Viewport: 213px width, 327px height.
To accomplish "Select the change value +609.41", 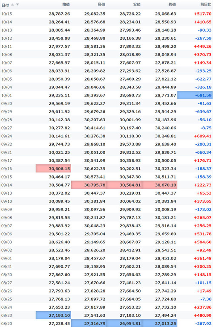I will pos(203,136).
